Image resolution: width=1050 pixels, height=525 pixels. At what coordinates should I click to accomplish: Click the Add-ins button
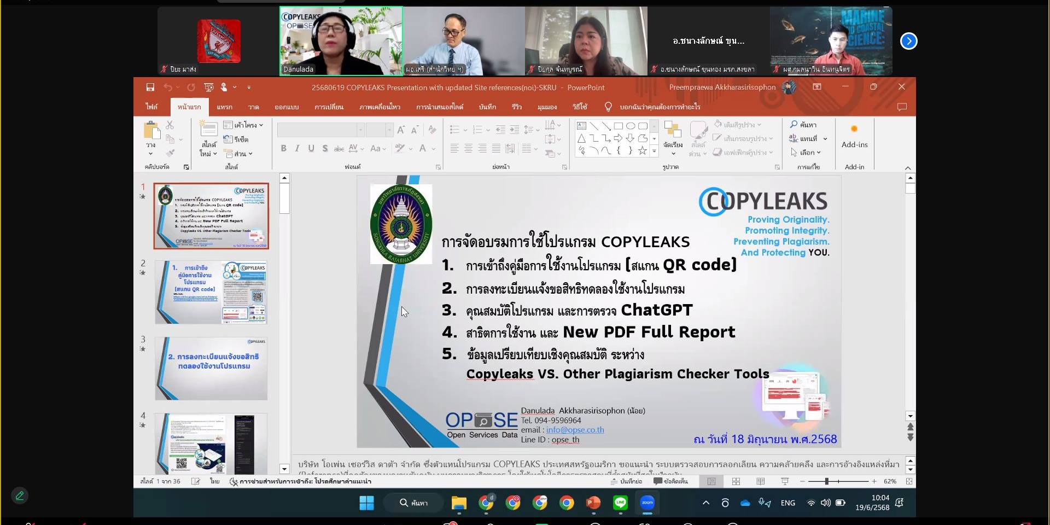tap(854, 137)
